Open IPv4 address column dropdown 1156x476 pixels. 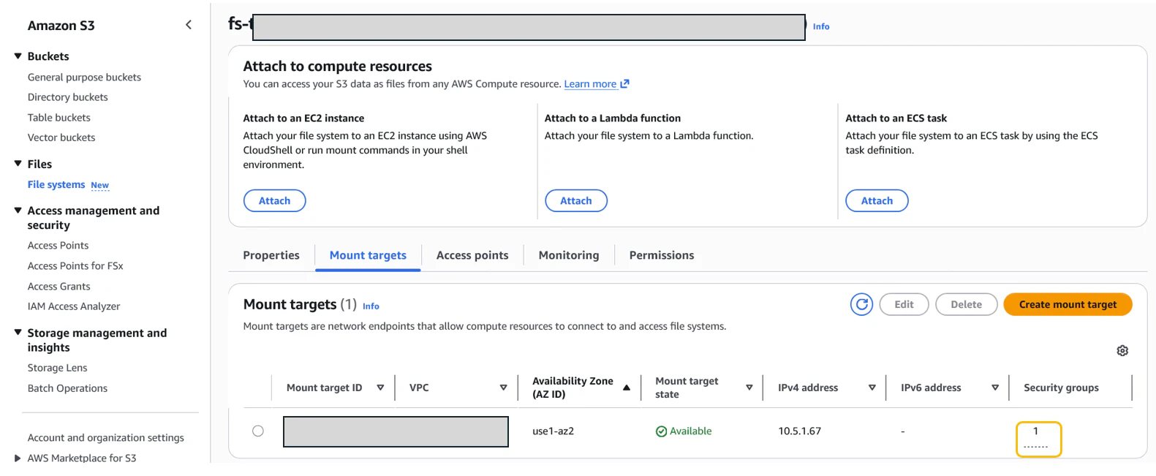tap(872, 388)
